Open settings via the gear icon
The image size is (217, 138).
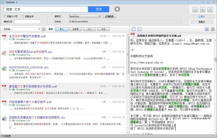coord(203,10)
